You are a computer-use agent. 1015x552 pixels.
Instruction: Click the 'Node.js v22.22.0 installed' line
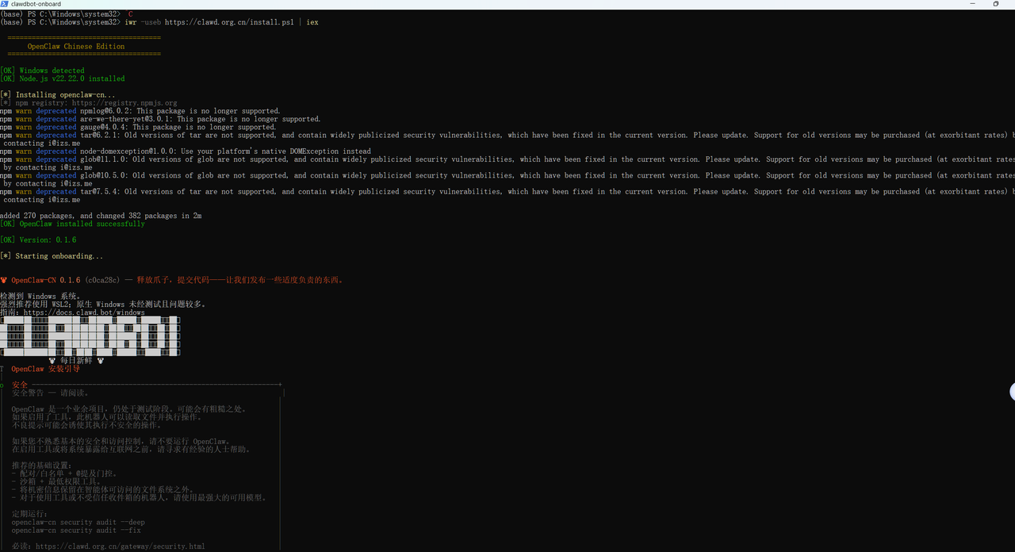(x=72, y=79)
